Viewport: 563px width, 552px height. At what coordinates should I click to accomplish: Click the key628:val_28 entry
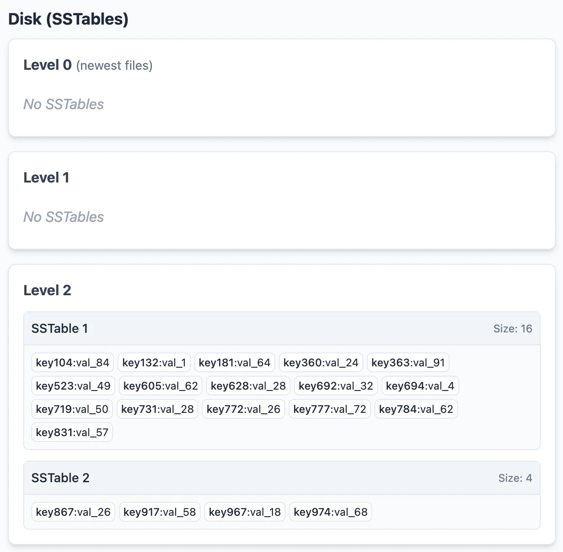pyautogui.click(x=248, y=386)
